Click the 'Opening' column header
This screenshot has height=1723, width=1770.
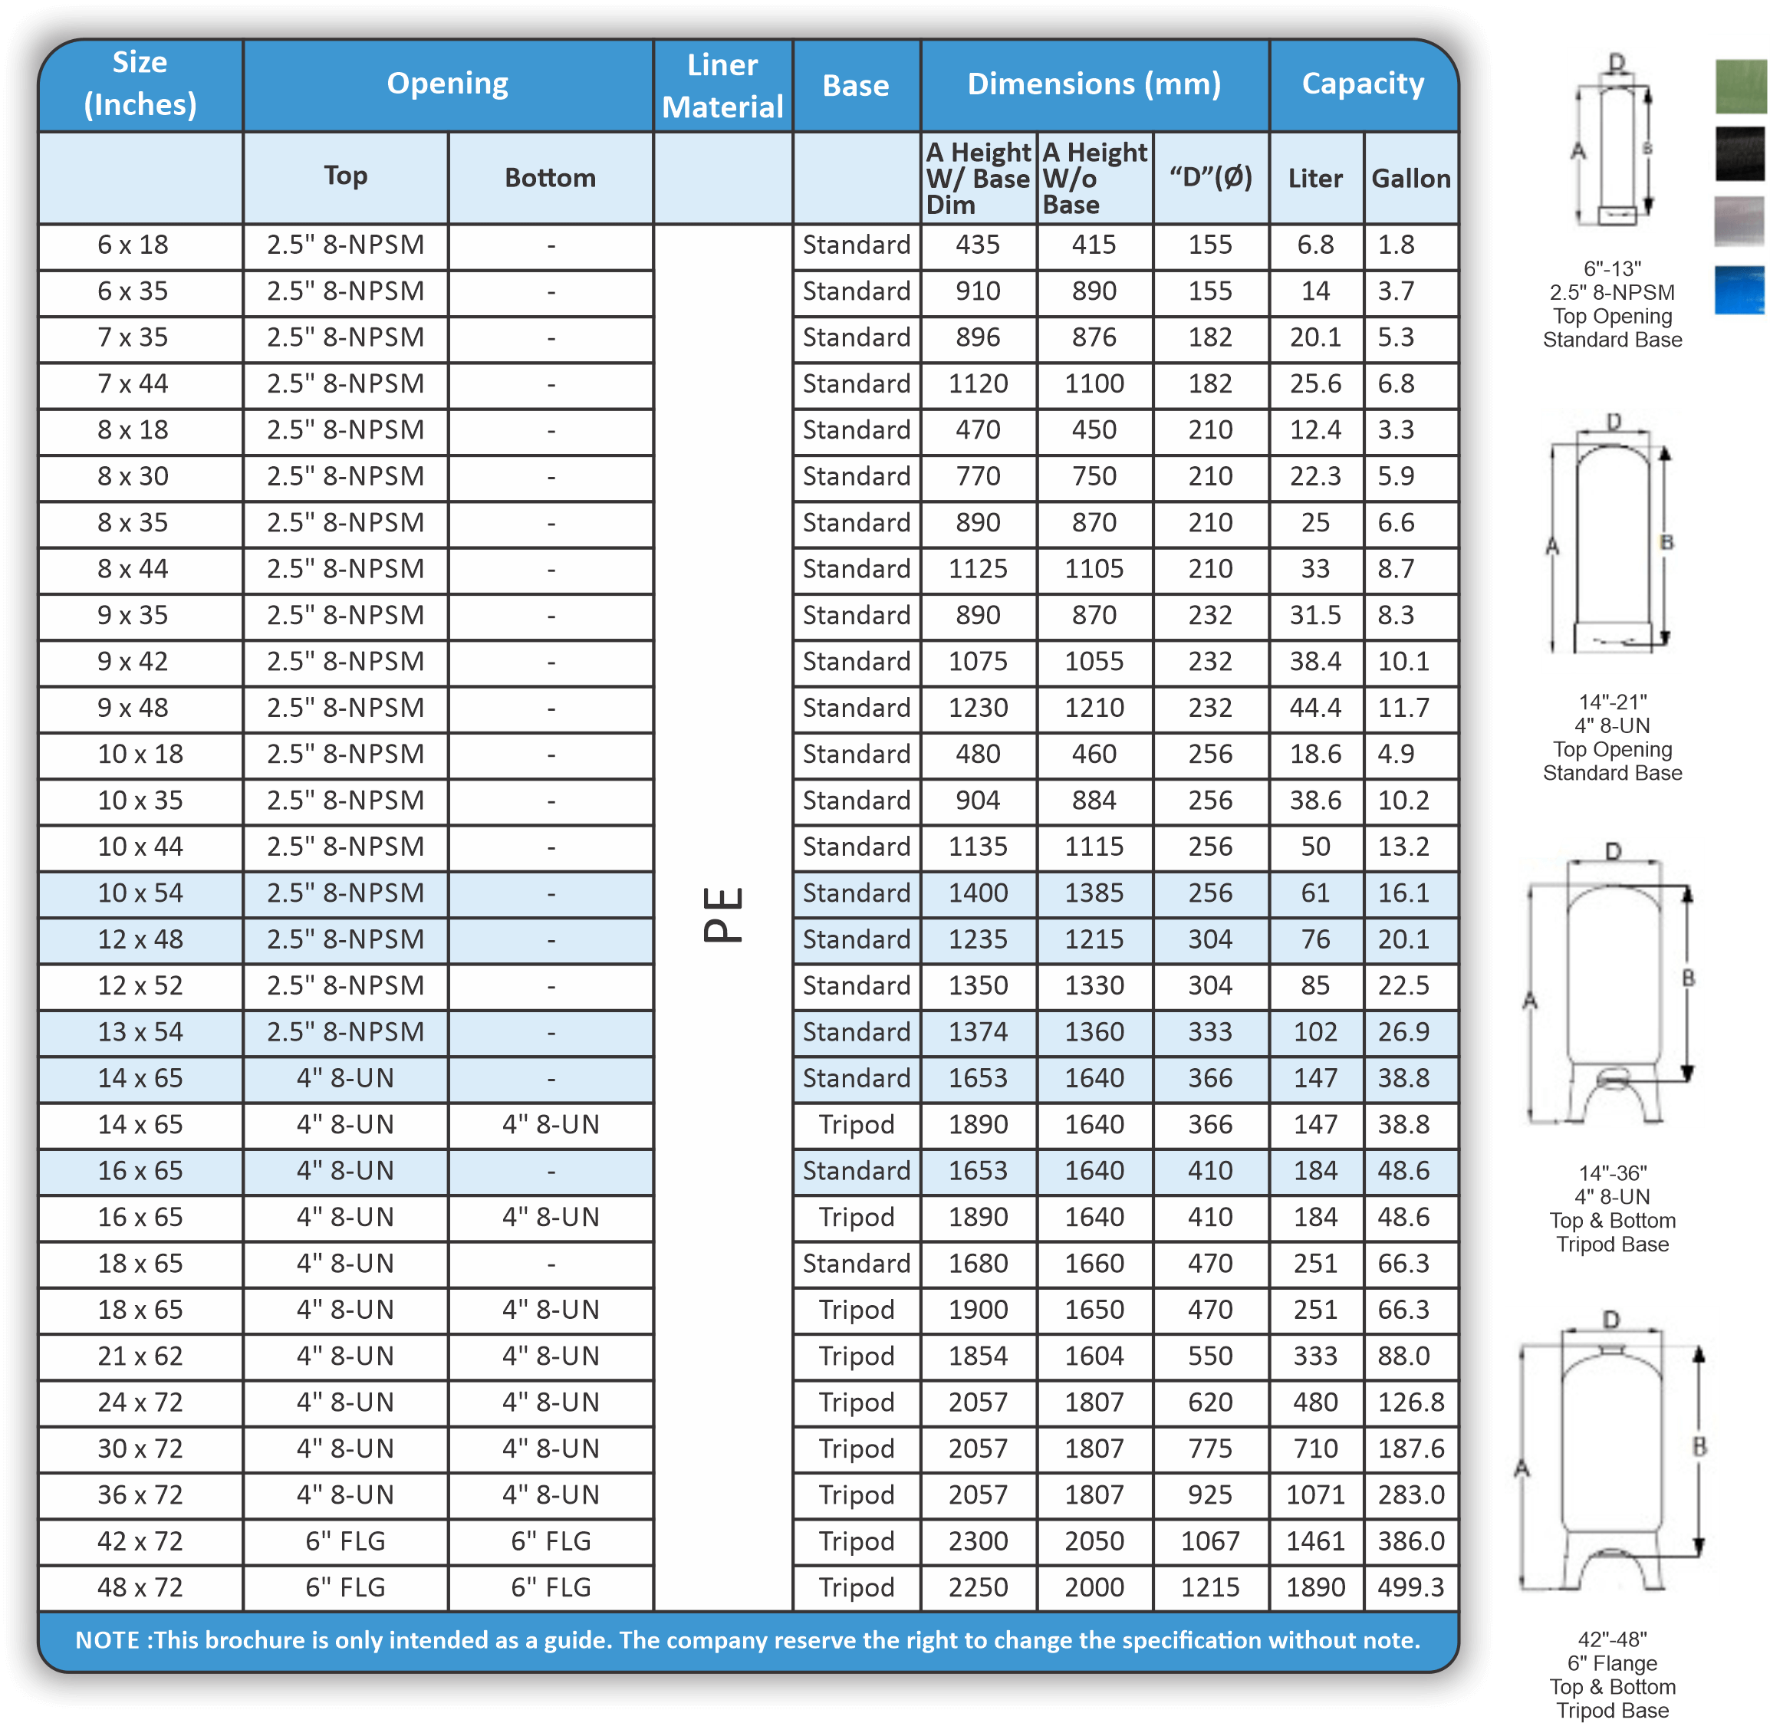click(447, 84)
